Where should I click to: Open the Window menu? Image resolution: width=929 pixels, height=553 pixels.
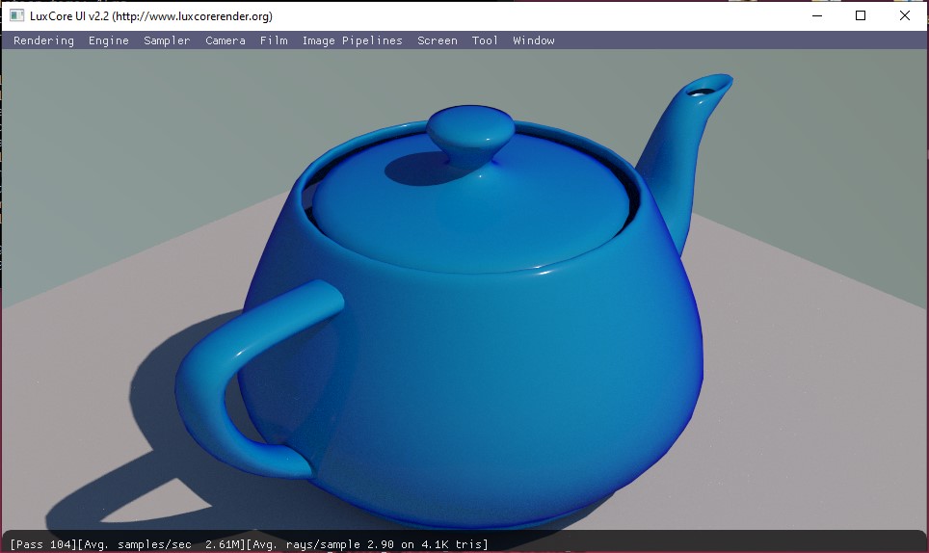[534, 40]
